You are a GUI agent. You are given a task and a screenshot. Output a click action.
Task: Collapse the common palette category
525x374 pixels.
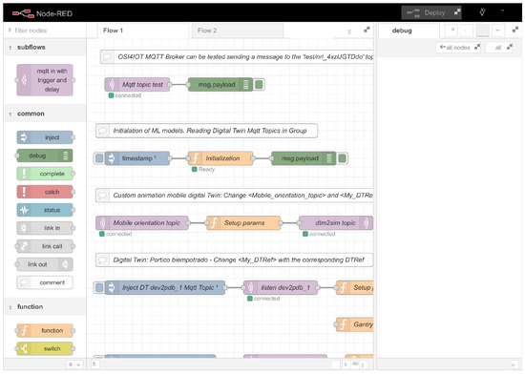click(x=45, y=114)
